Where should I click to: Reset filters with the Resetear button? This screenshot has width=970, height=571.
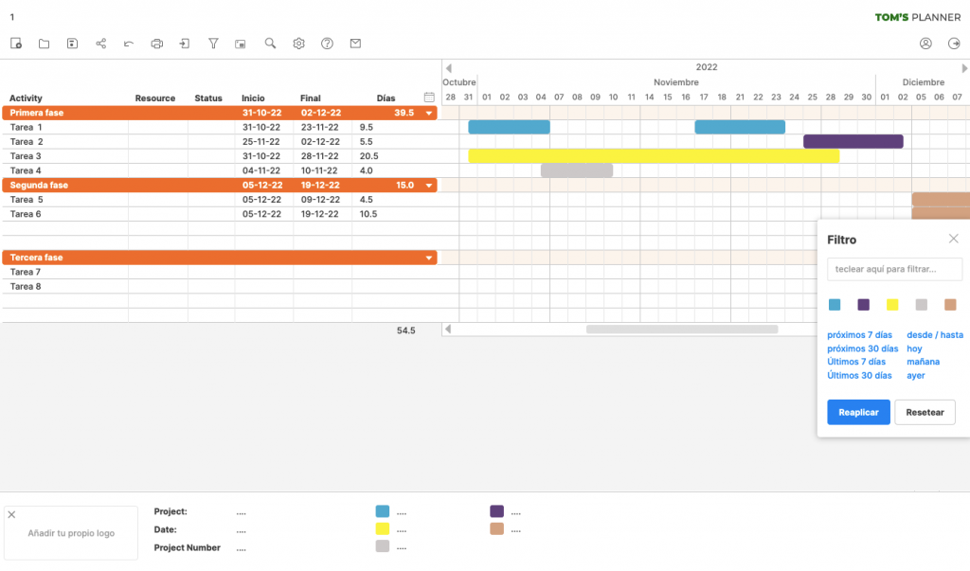pos(925,412)
